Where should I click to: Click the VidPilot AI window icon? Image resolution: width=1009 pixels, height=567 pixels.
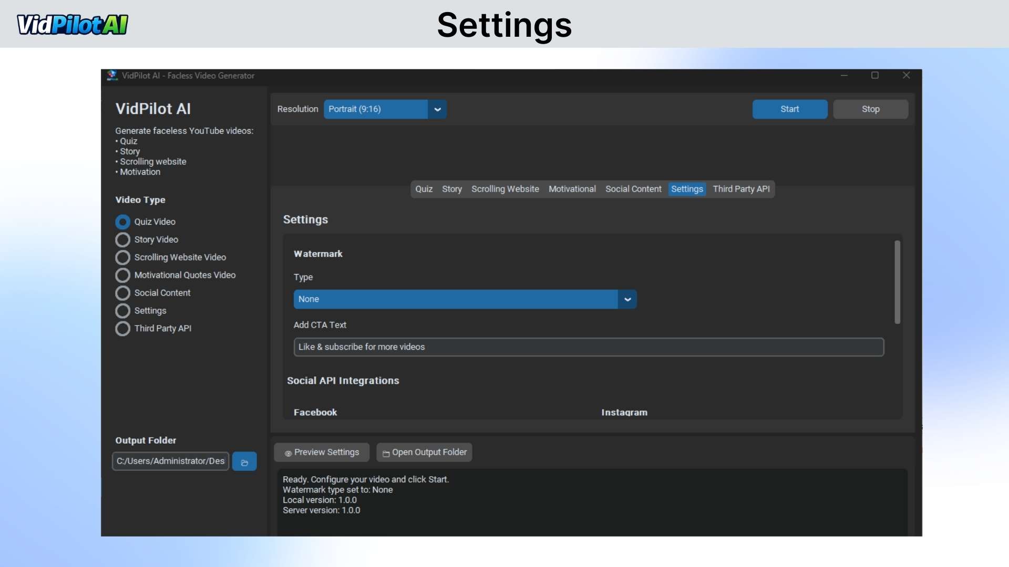(x=112, y=76)
